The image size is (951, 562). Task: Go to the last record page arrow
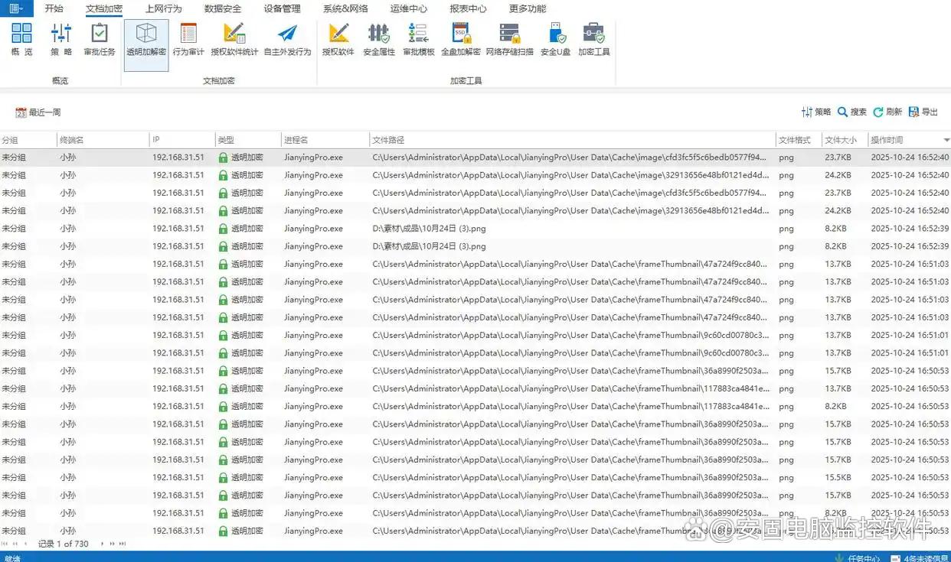[x=121, y=544]
